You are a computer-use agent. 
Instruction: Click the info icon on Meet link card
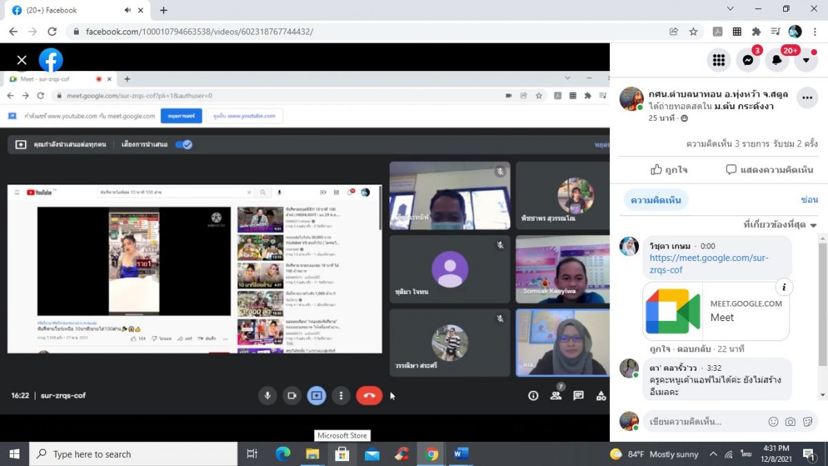[783, 287]
